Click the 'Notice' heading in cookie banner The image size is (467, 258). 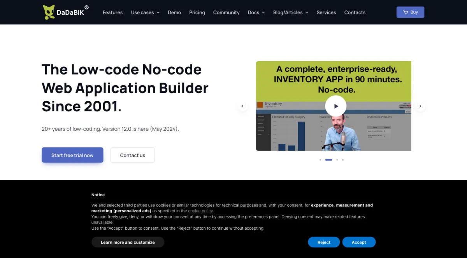pos(98,195)
